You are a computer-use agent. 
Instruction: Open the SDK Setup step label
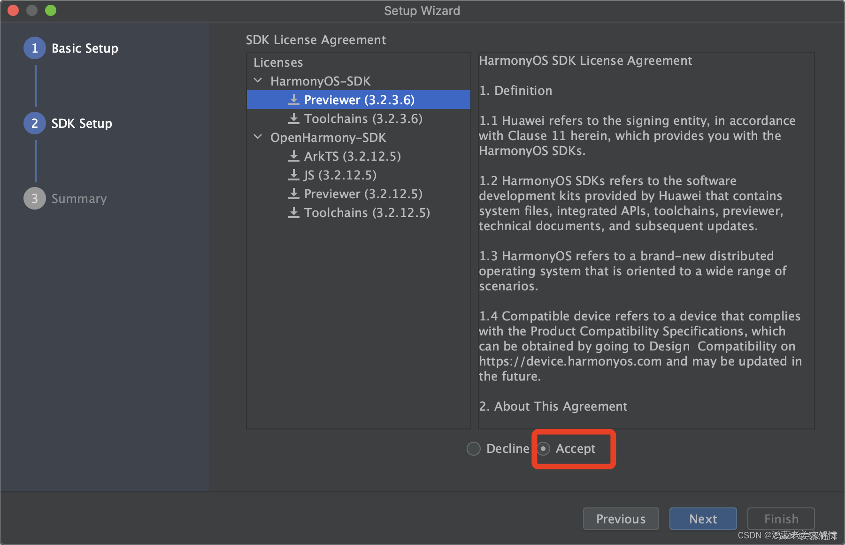(82, 124)
